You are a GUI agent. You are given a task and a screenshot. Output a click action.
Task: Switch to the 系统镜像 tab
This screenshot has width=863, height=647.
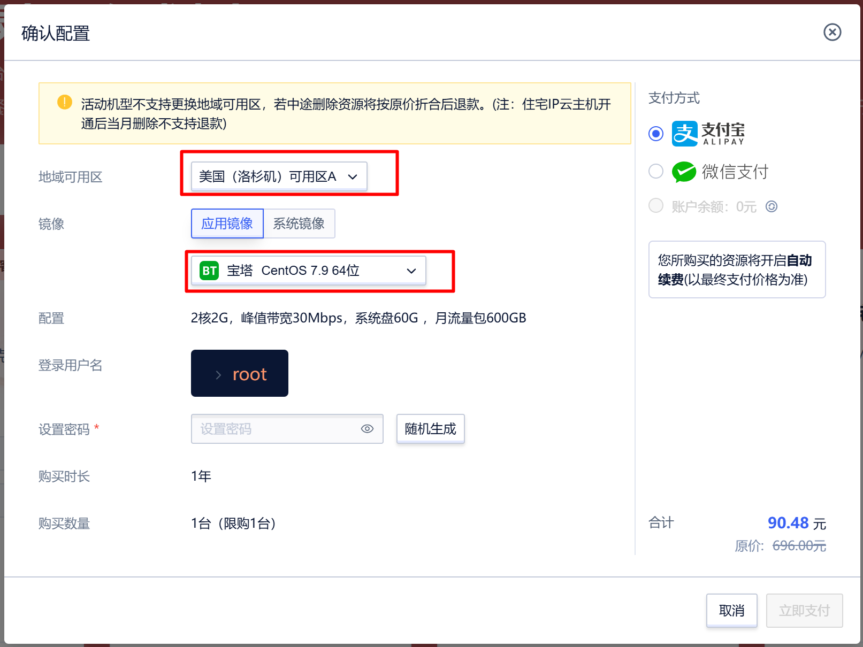299,224
